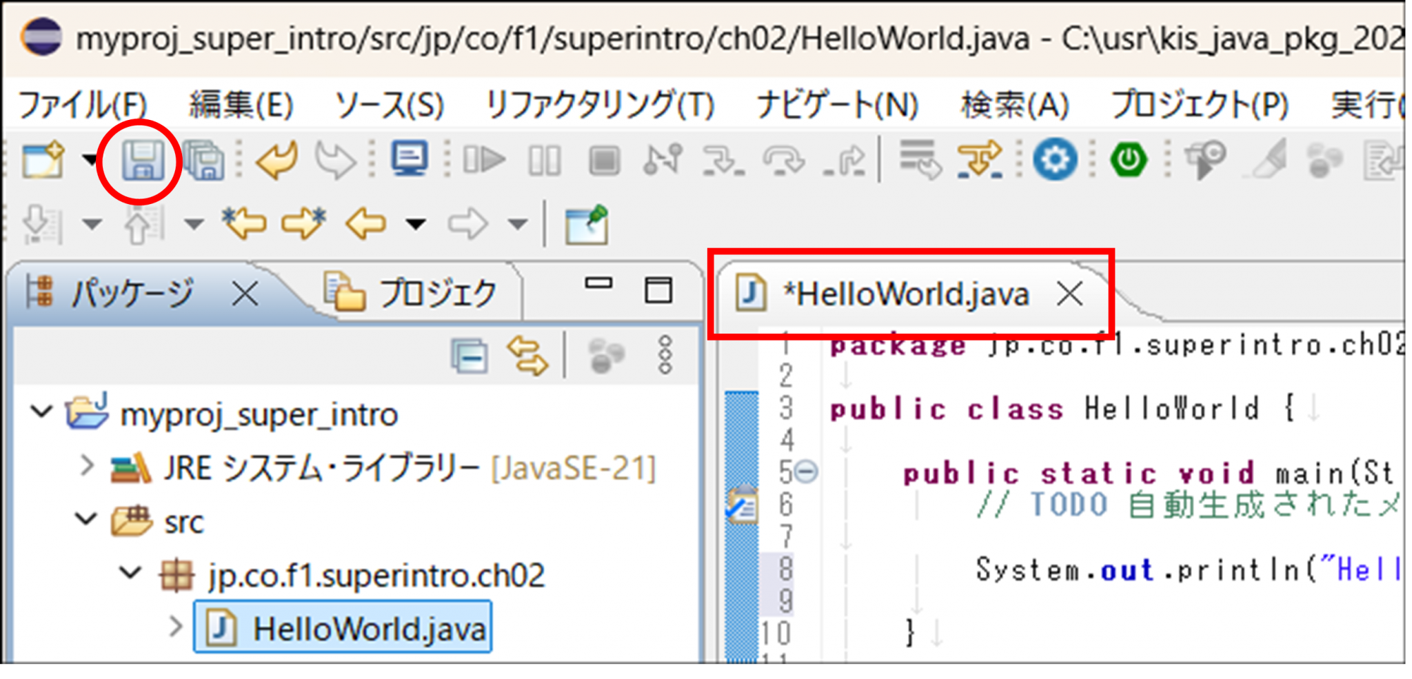
Task: Expand the JRE システム・ライブラリー node
Action: 87,467
